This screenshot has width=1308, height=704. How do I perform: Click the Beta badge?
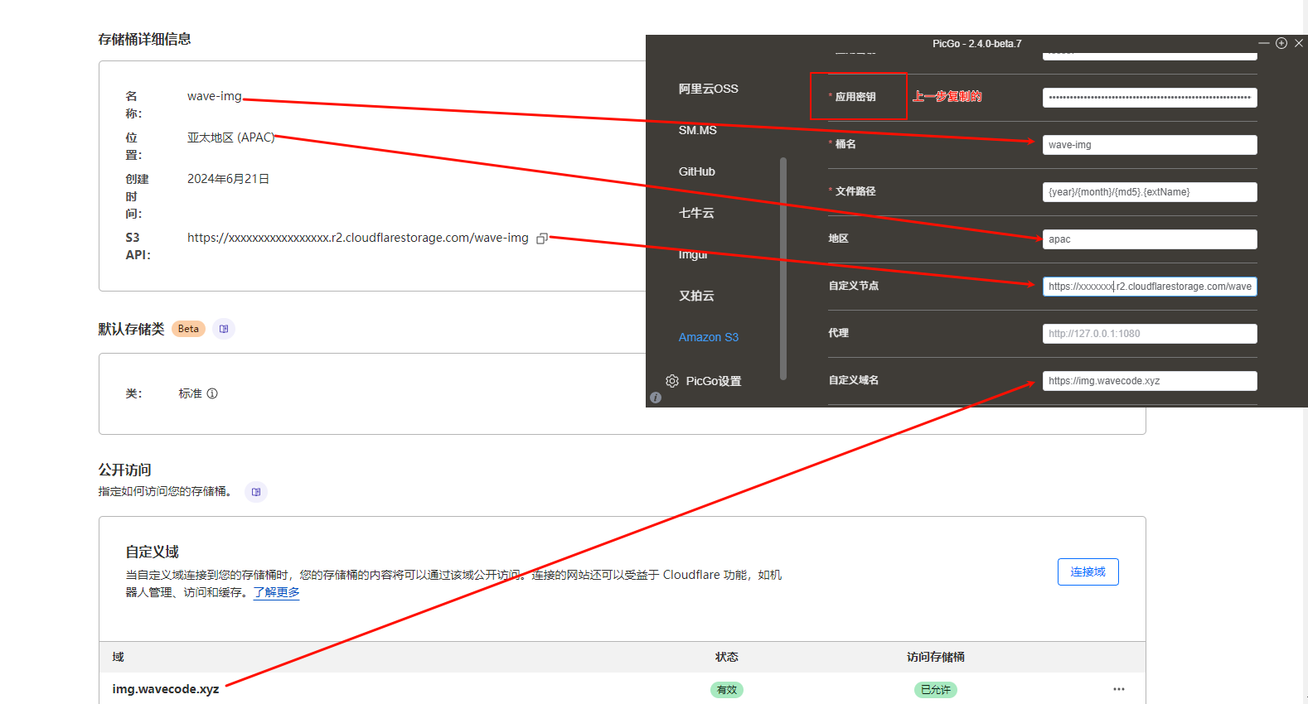(188, 329)
